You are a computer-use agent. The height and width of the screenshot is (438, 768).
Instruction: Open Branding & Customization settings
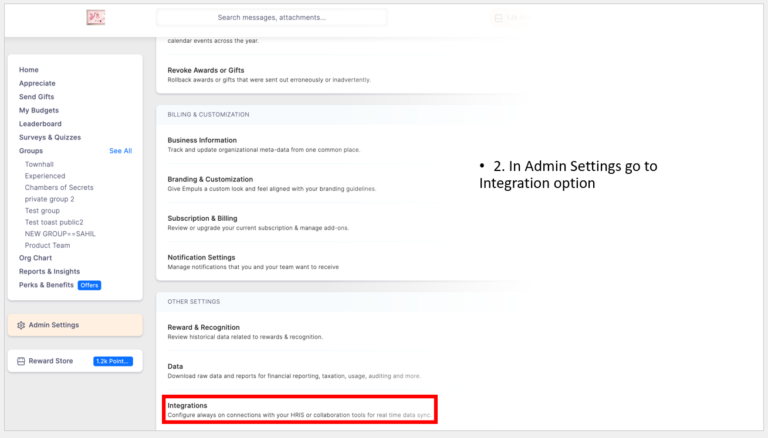pos(210,179)
